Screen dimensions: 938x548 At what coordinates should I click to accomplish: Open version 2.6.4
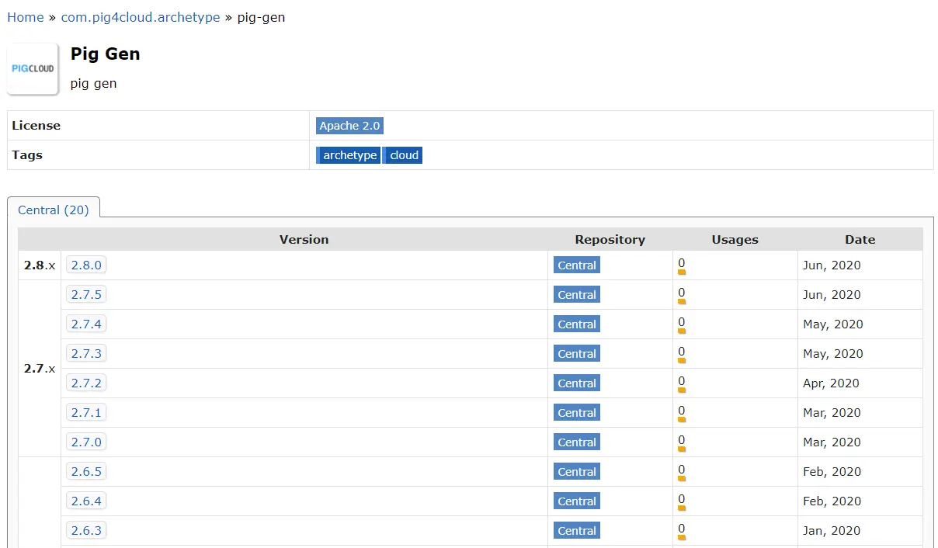(86, 501)
